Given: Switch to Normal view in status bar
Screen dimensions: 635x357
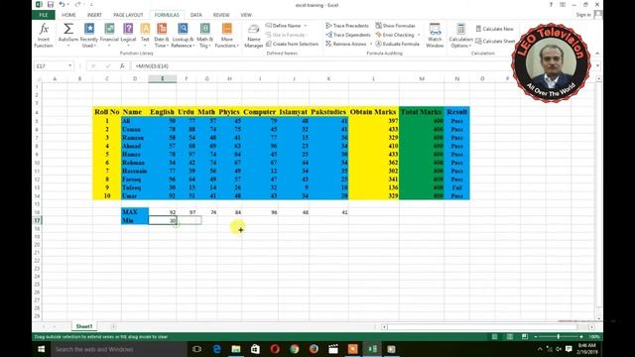Looking at the screenshot, I should [494, 337].
